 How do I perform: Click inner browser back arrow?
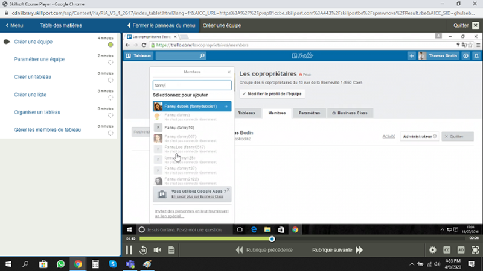127,45
